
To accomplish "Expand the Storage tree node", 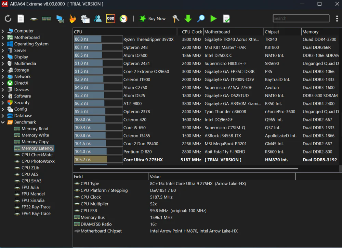I will click(x=3, y=70).
